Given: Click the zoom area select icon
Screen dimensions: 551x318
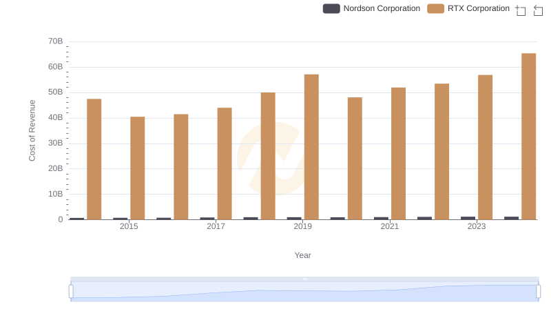Looking at the screenshot, I should pos(521,10).
